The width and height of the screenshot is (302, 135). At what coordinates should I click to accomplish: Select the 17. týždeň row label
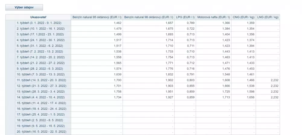click(40, 115)
